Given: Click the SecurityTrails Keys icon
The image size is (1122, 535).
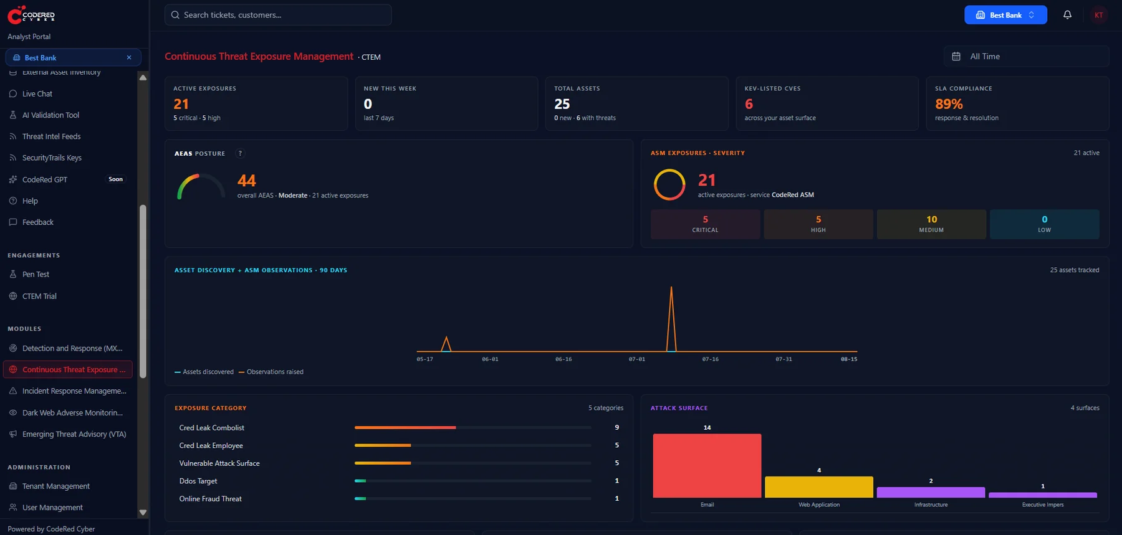Looking at the screenshot, I should pos(13,158).
